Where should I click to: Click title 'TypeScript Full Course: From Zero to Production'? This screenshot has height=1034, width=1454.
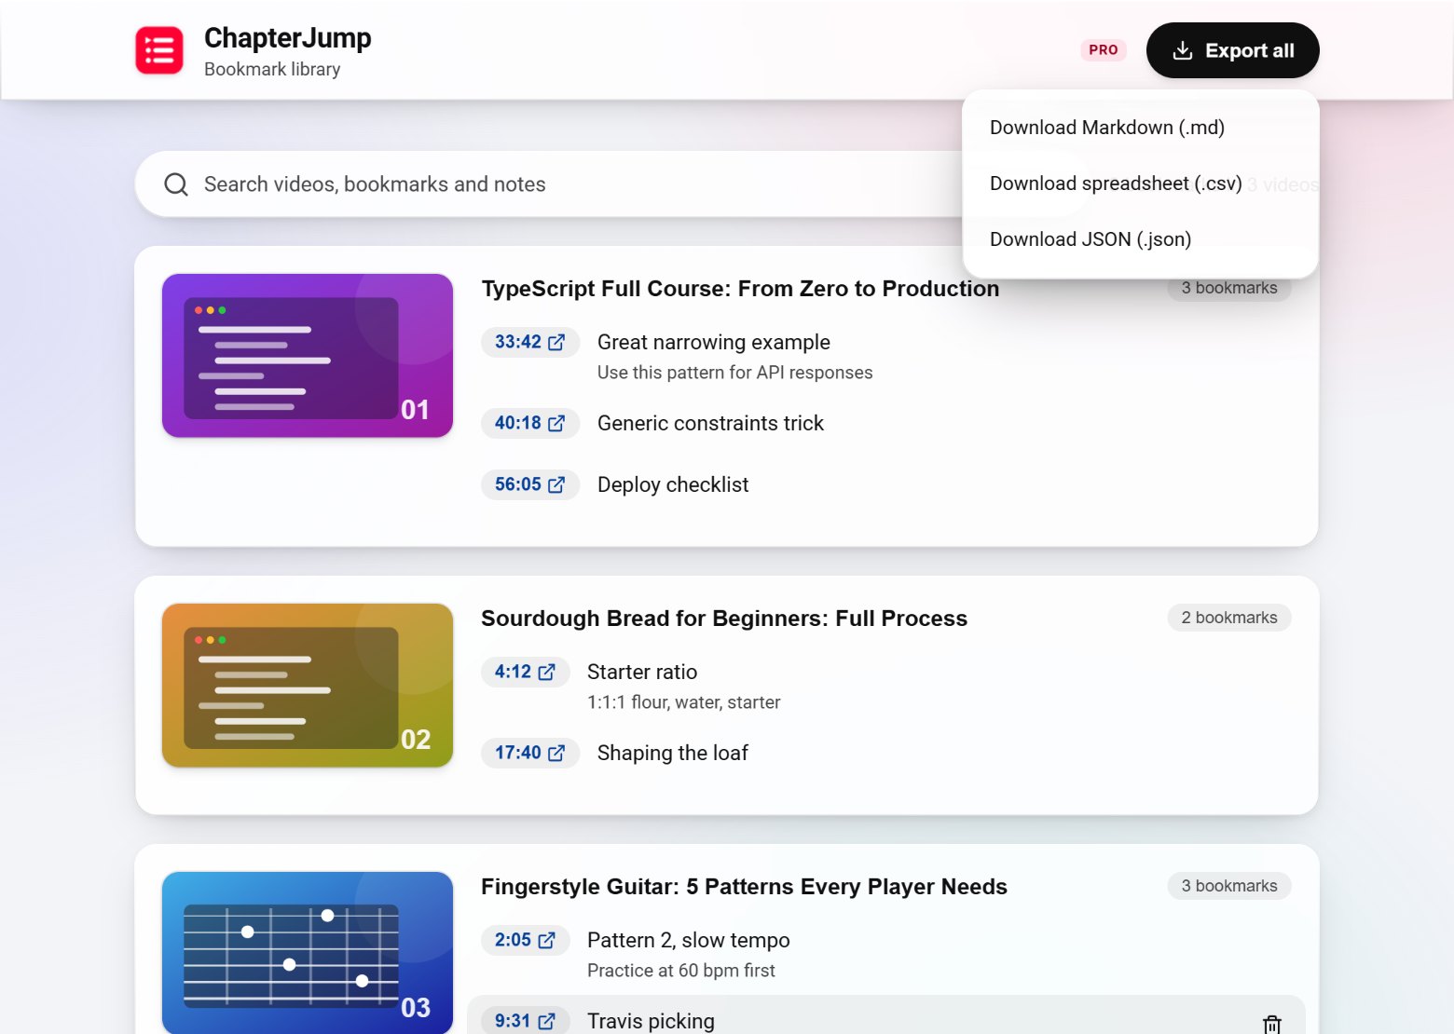740,289
